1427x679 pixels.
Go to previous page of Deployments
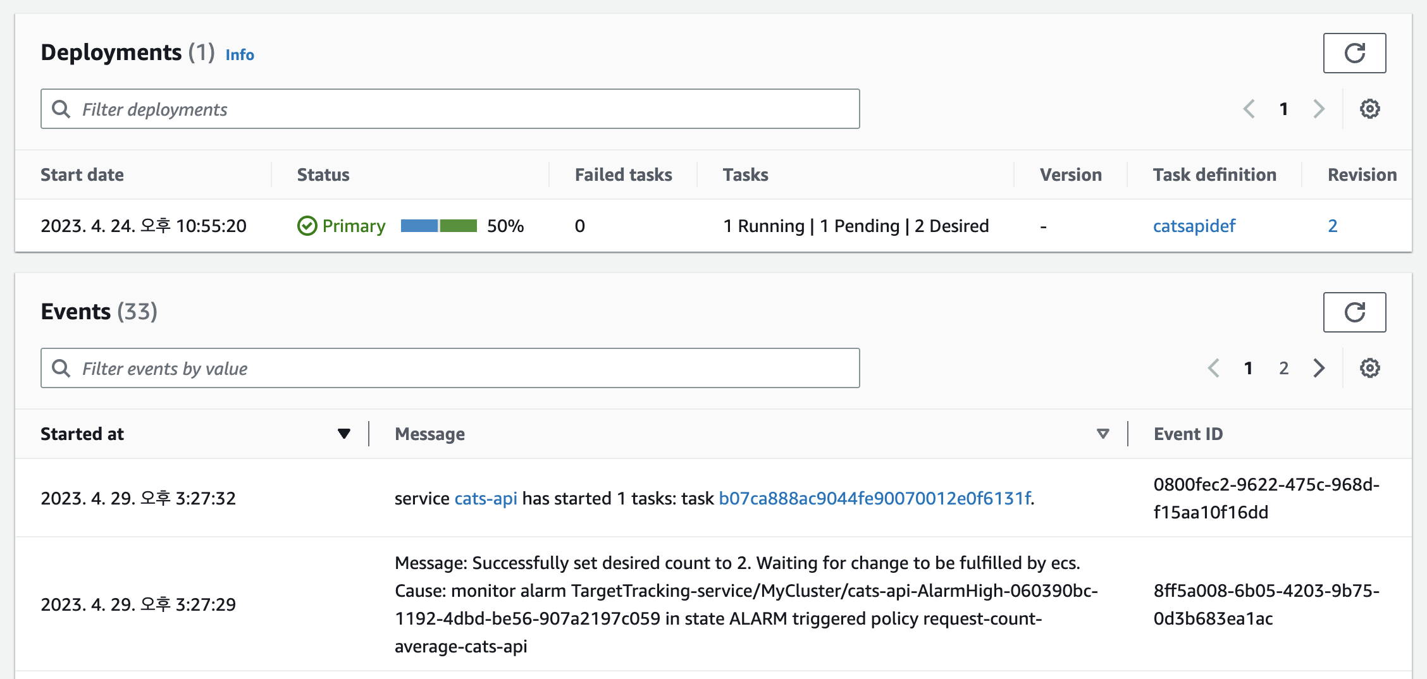pos(1249,109)
